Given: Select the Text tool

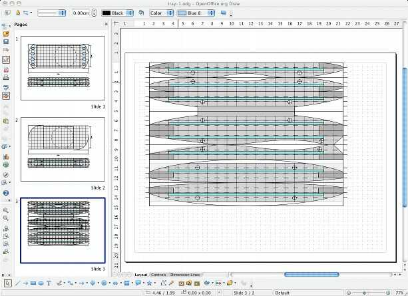Looking at the screenshot, I should [49, 283].
